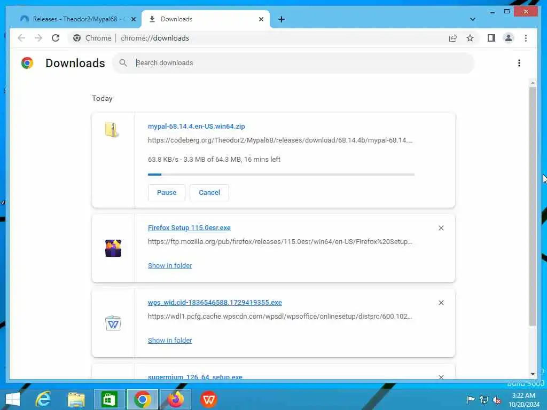This screenshot has height=410, width=547.
Task: Open the taskbar clock showing 3:22 AM
Action: (x=523, y=400)
